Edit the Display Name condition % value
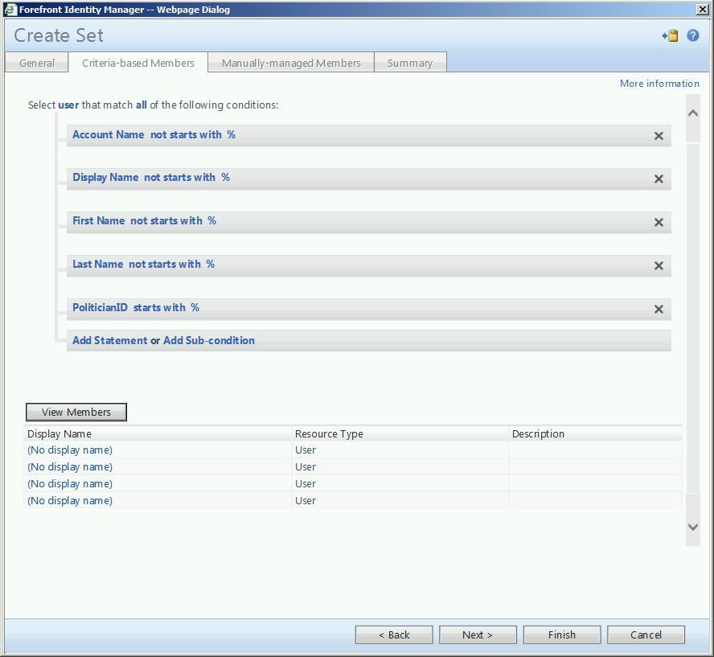 (225, 178)
